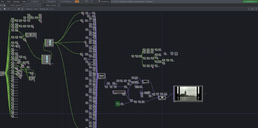Open the File menu
This screenshot has width=258, height=128.
click(3, 2)
